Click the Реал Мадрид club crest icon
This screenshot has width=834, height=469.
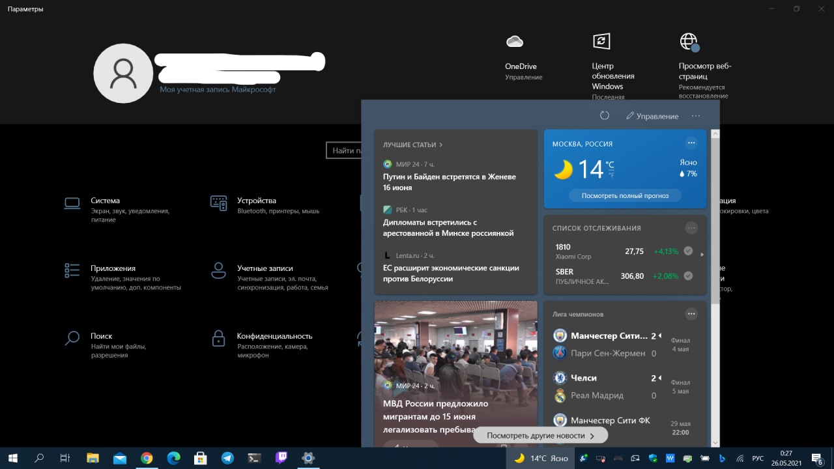[560, 395]
